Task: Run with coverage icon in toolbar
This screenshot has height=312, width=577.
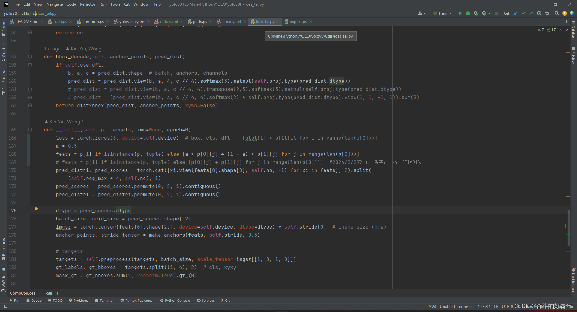Action: point(476,13)
